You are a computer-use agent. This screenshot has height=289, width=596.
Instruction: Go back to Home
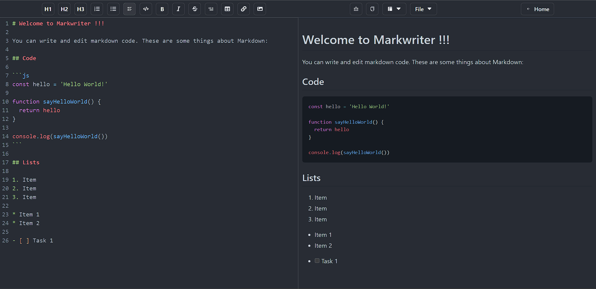pos(537,9)
